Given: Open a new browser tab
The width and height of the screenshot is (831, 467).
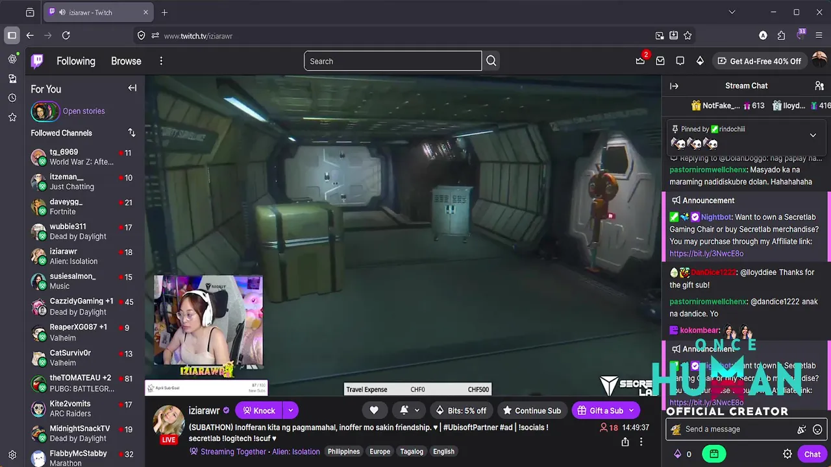Looking at the screenshot, I should [164, 12].
